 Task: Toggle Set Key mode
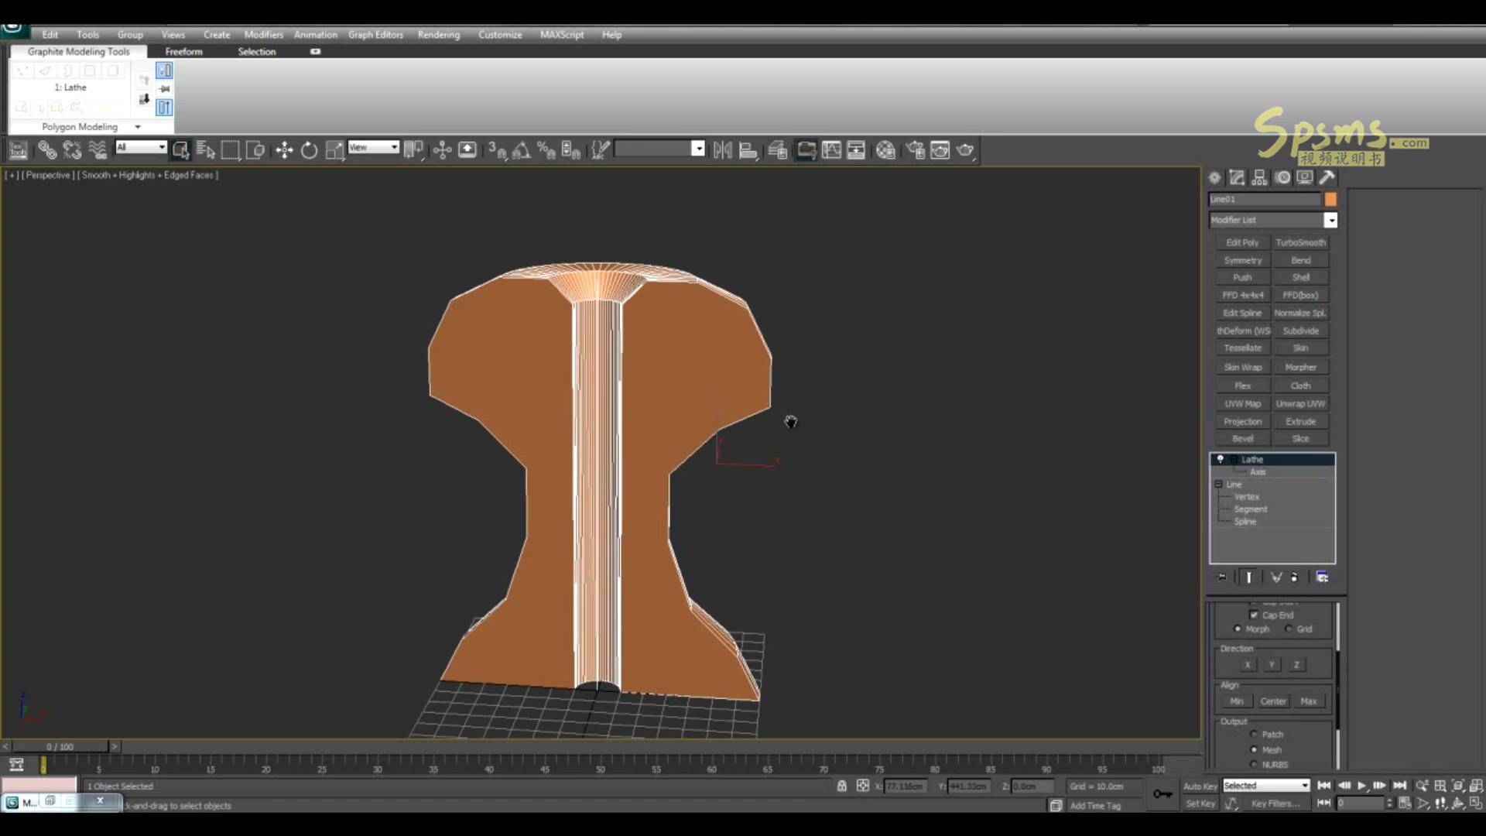pos(1200,803)
